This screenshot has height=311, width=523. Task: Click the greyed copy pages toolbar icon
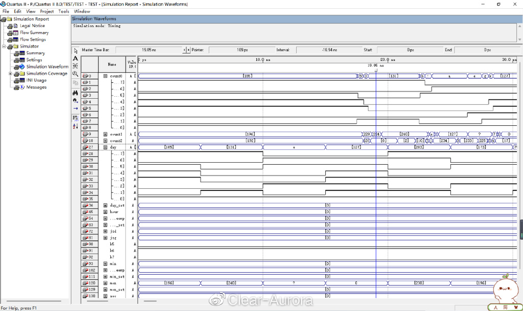(x=76, y=82)
